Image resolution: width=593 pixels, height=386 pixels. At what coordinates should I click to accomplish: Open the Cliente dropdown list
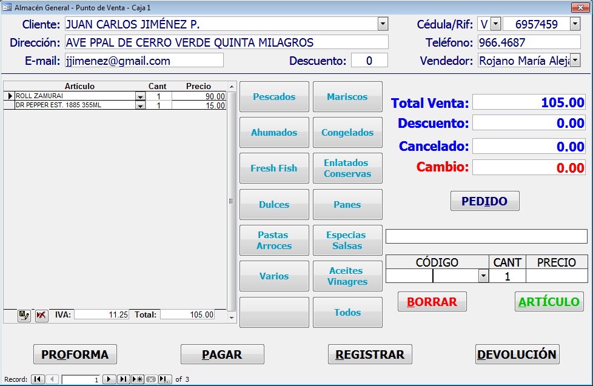(x=383, y=24)
